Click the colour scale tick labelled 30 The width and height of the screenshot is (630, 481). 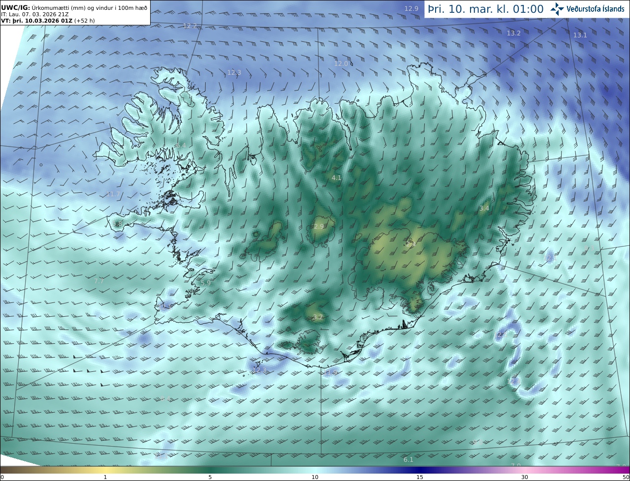pos(525,477)
